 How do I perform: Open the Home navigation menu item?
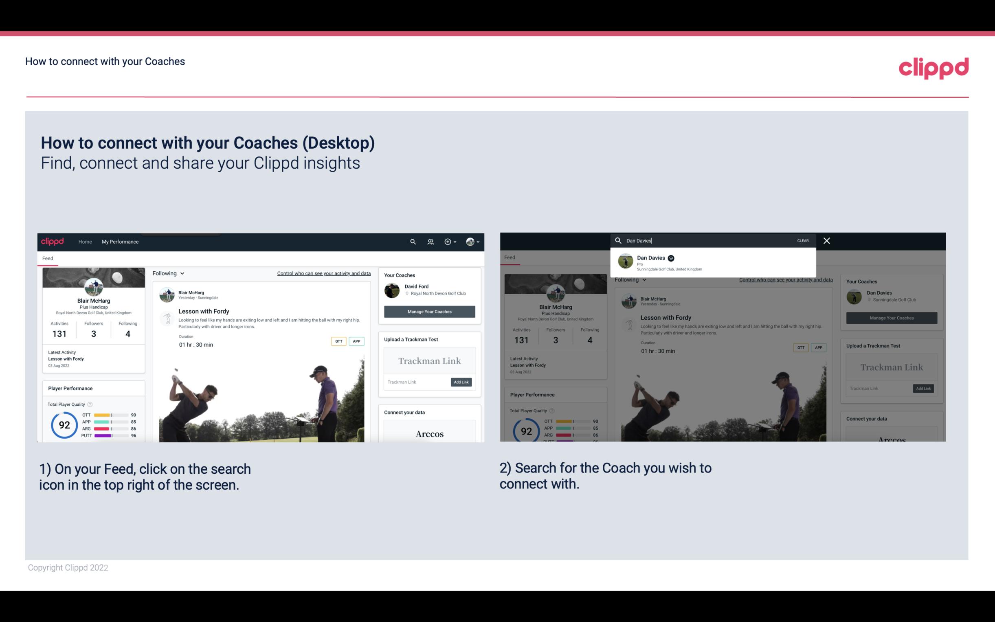86,242
